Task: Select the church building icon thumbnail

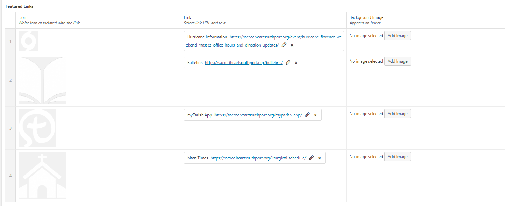Action: click(42, 176)
